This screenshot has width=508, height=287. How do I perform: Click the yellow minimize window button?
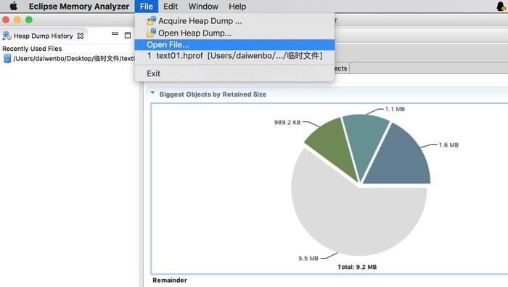pyautogui.click(x=17, y=20)
